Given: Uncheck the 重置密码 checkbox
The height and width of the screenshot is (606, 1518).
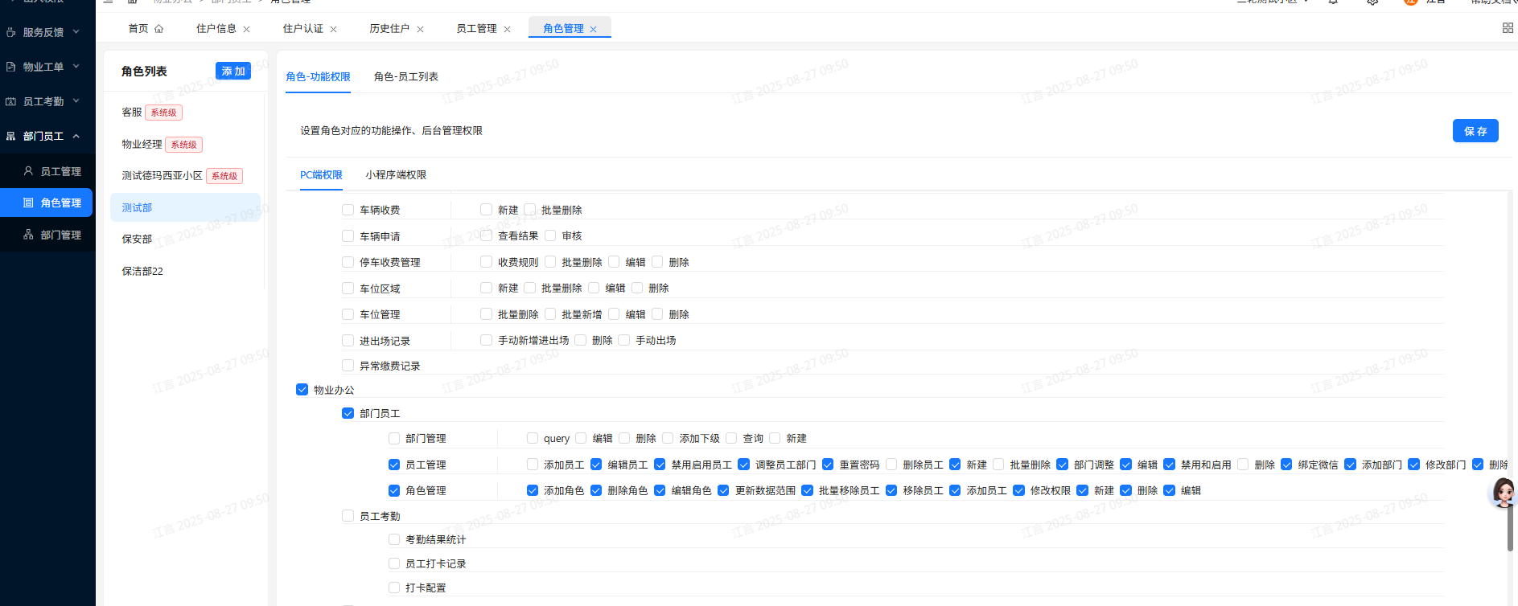Looking at the screenshot, I should [828, 465].
